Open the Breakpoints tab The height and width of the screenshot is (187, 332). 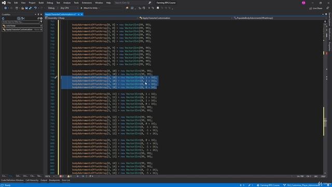[54, 180]
